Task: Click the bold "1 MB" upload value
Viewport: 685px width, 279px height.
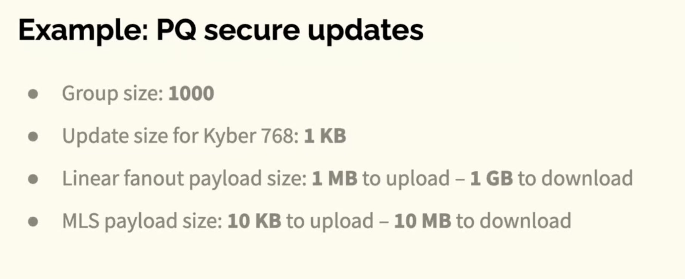Action: pos(335,178)
